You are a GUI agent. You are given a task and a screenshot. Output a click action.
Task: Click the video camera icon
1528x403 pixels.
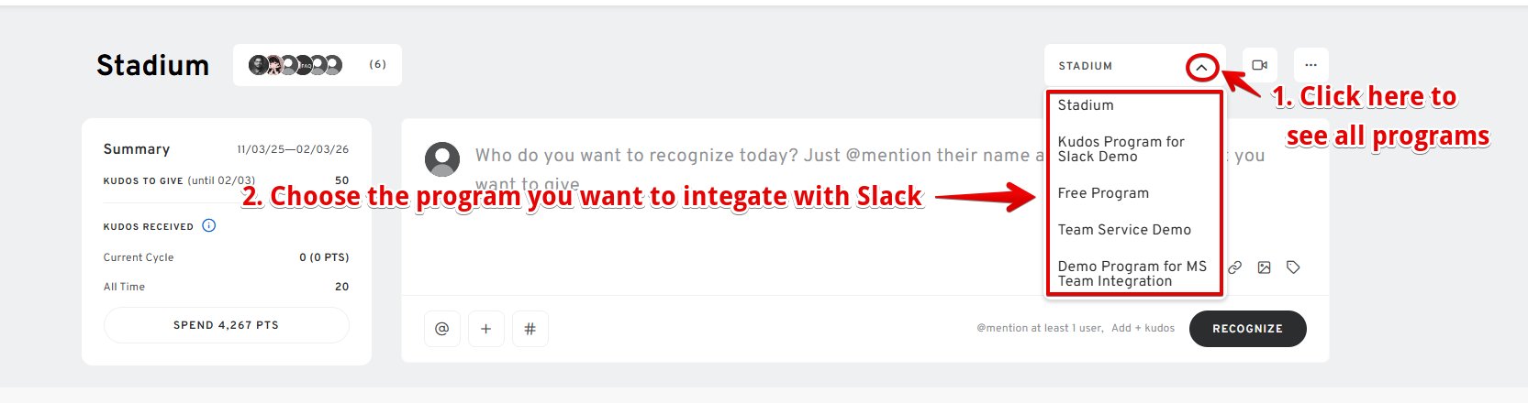point(1259,65)
